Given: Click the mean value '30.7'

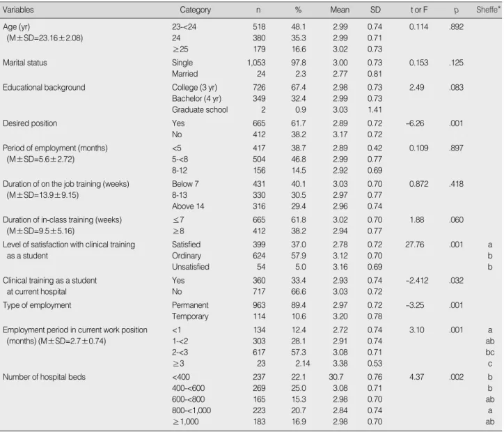Looking at the screenshot, I should tap(336, 377).
